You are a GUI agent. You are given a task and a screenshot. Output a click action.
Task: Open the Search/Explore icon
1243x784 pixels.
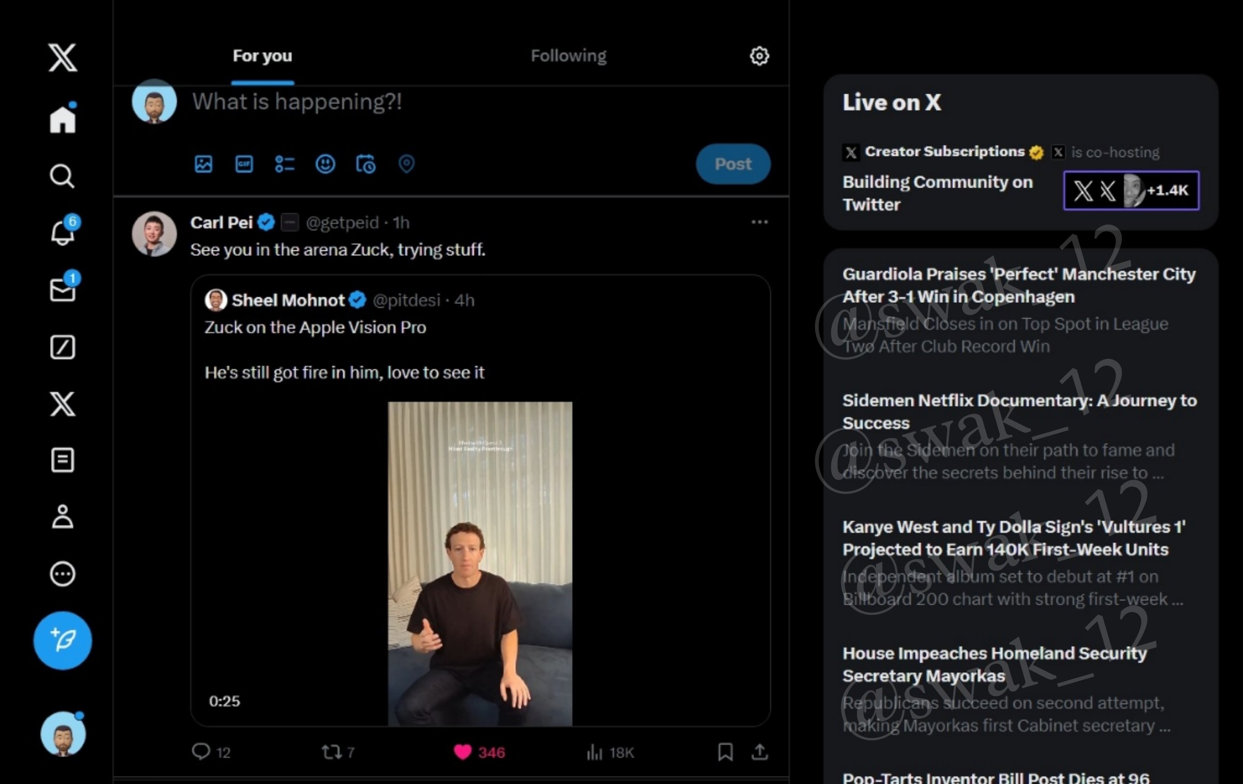point(62,176)
